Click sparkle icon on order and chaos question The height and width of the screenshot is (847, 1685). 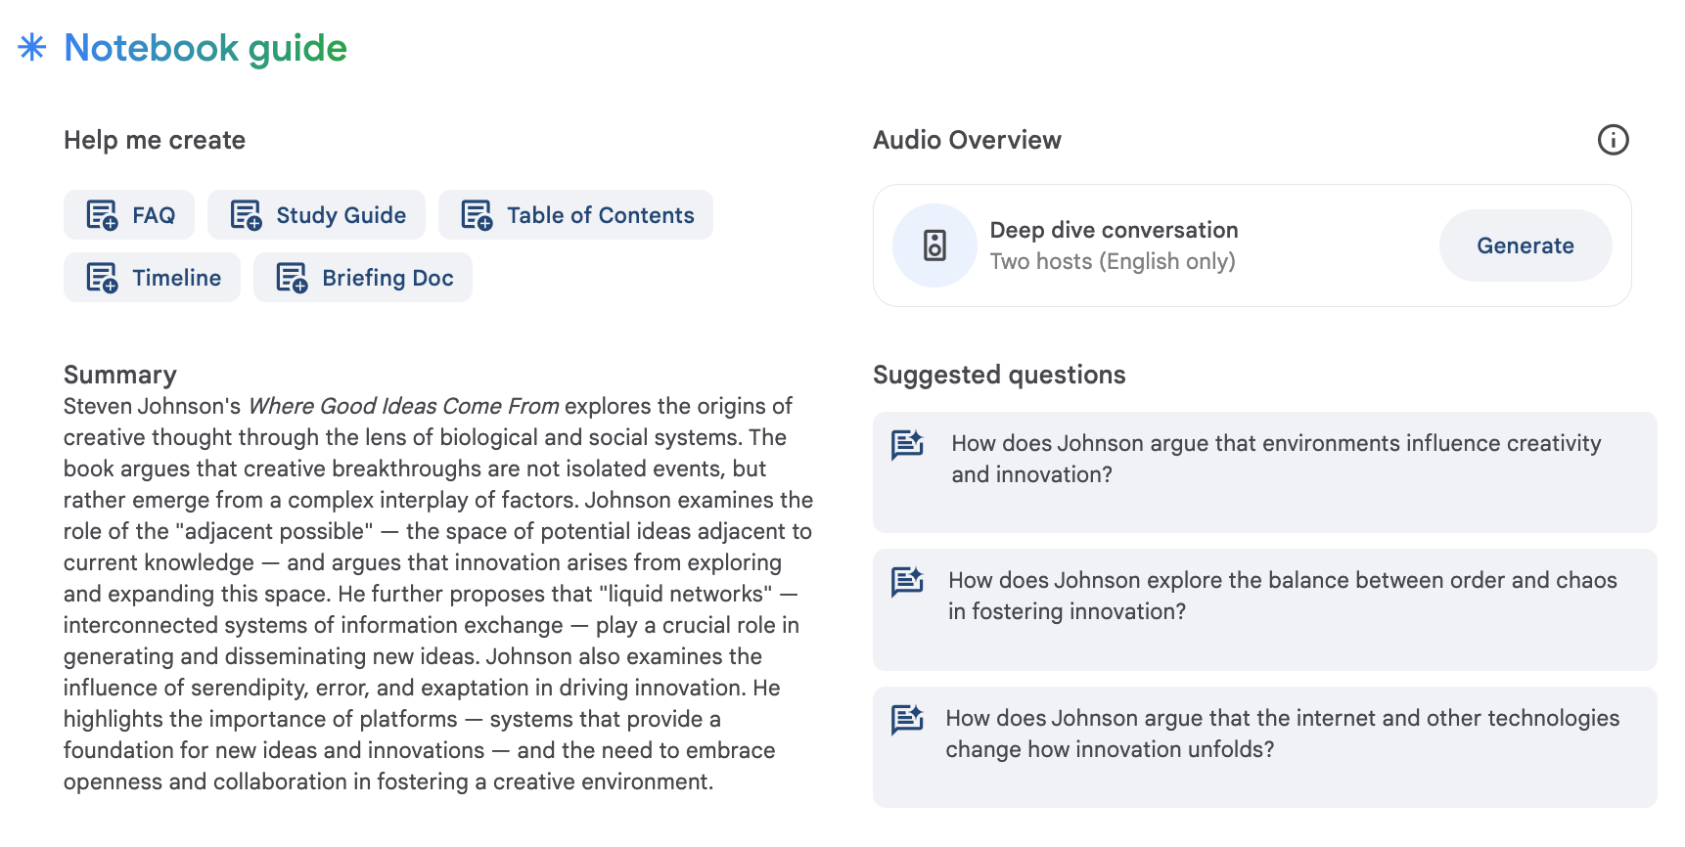907,581
